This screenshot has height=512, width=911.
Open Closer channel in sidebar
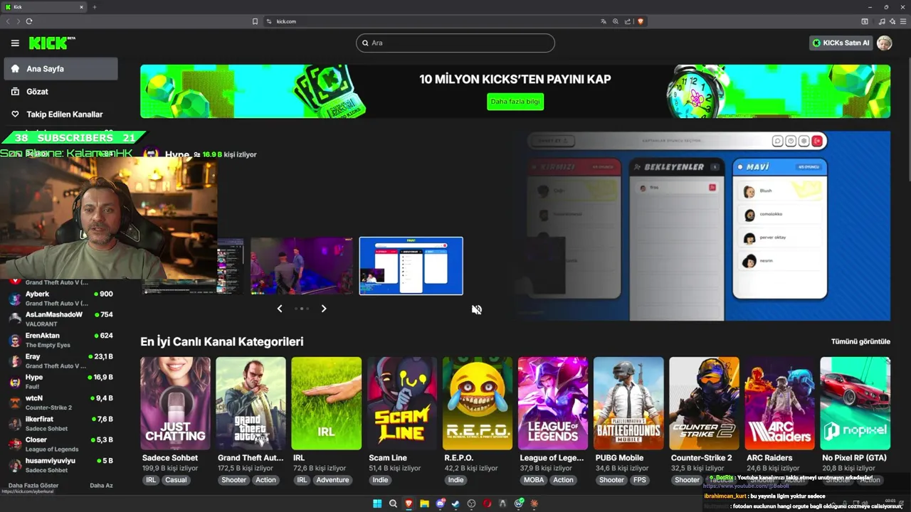coord(61,444)
